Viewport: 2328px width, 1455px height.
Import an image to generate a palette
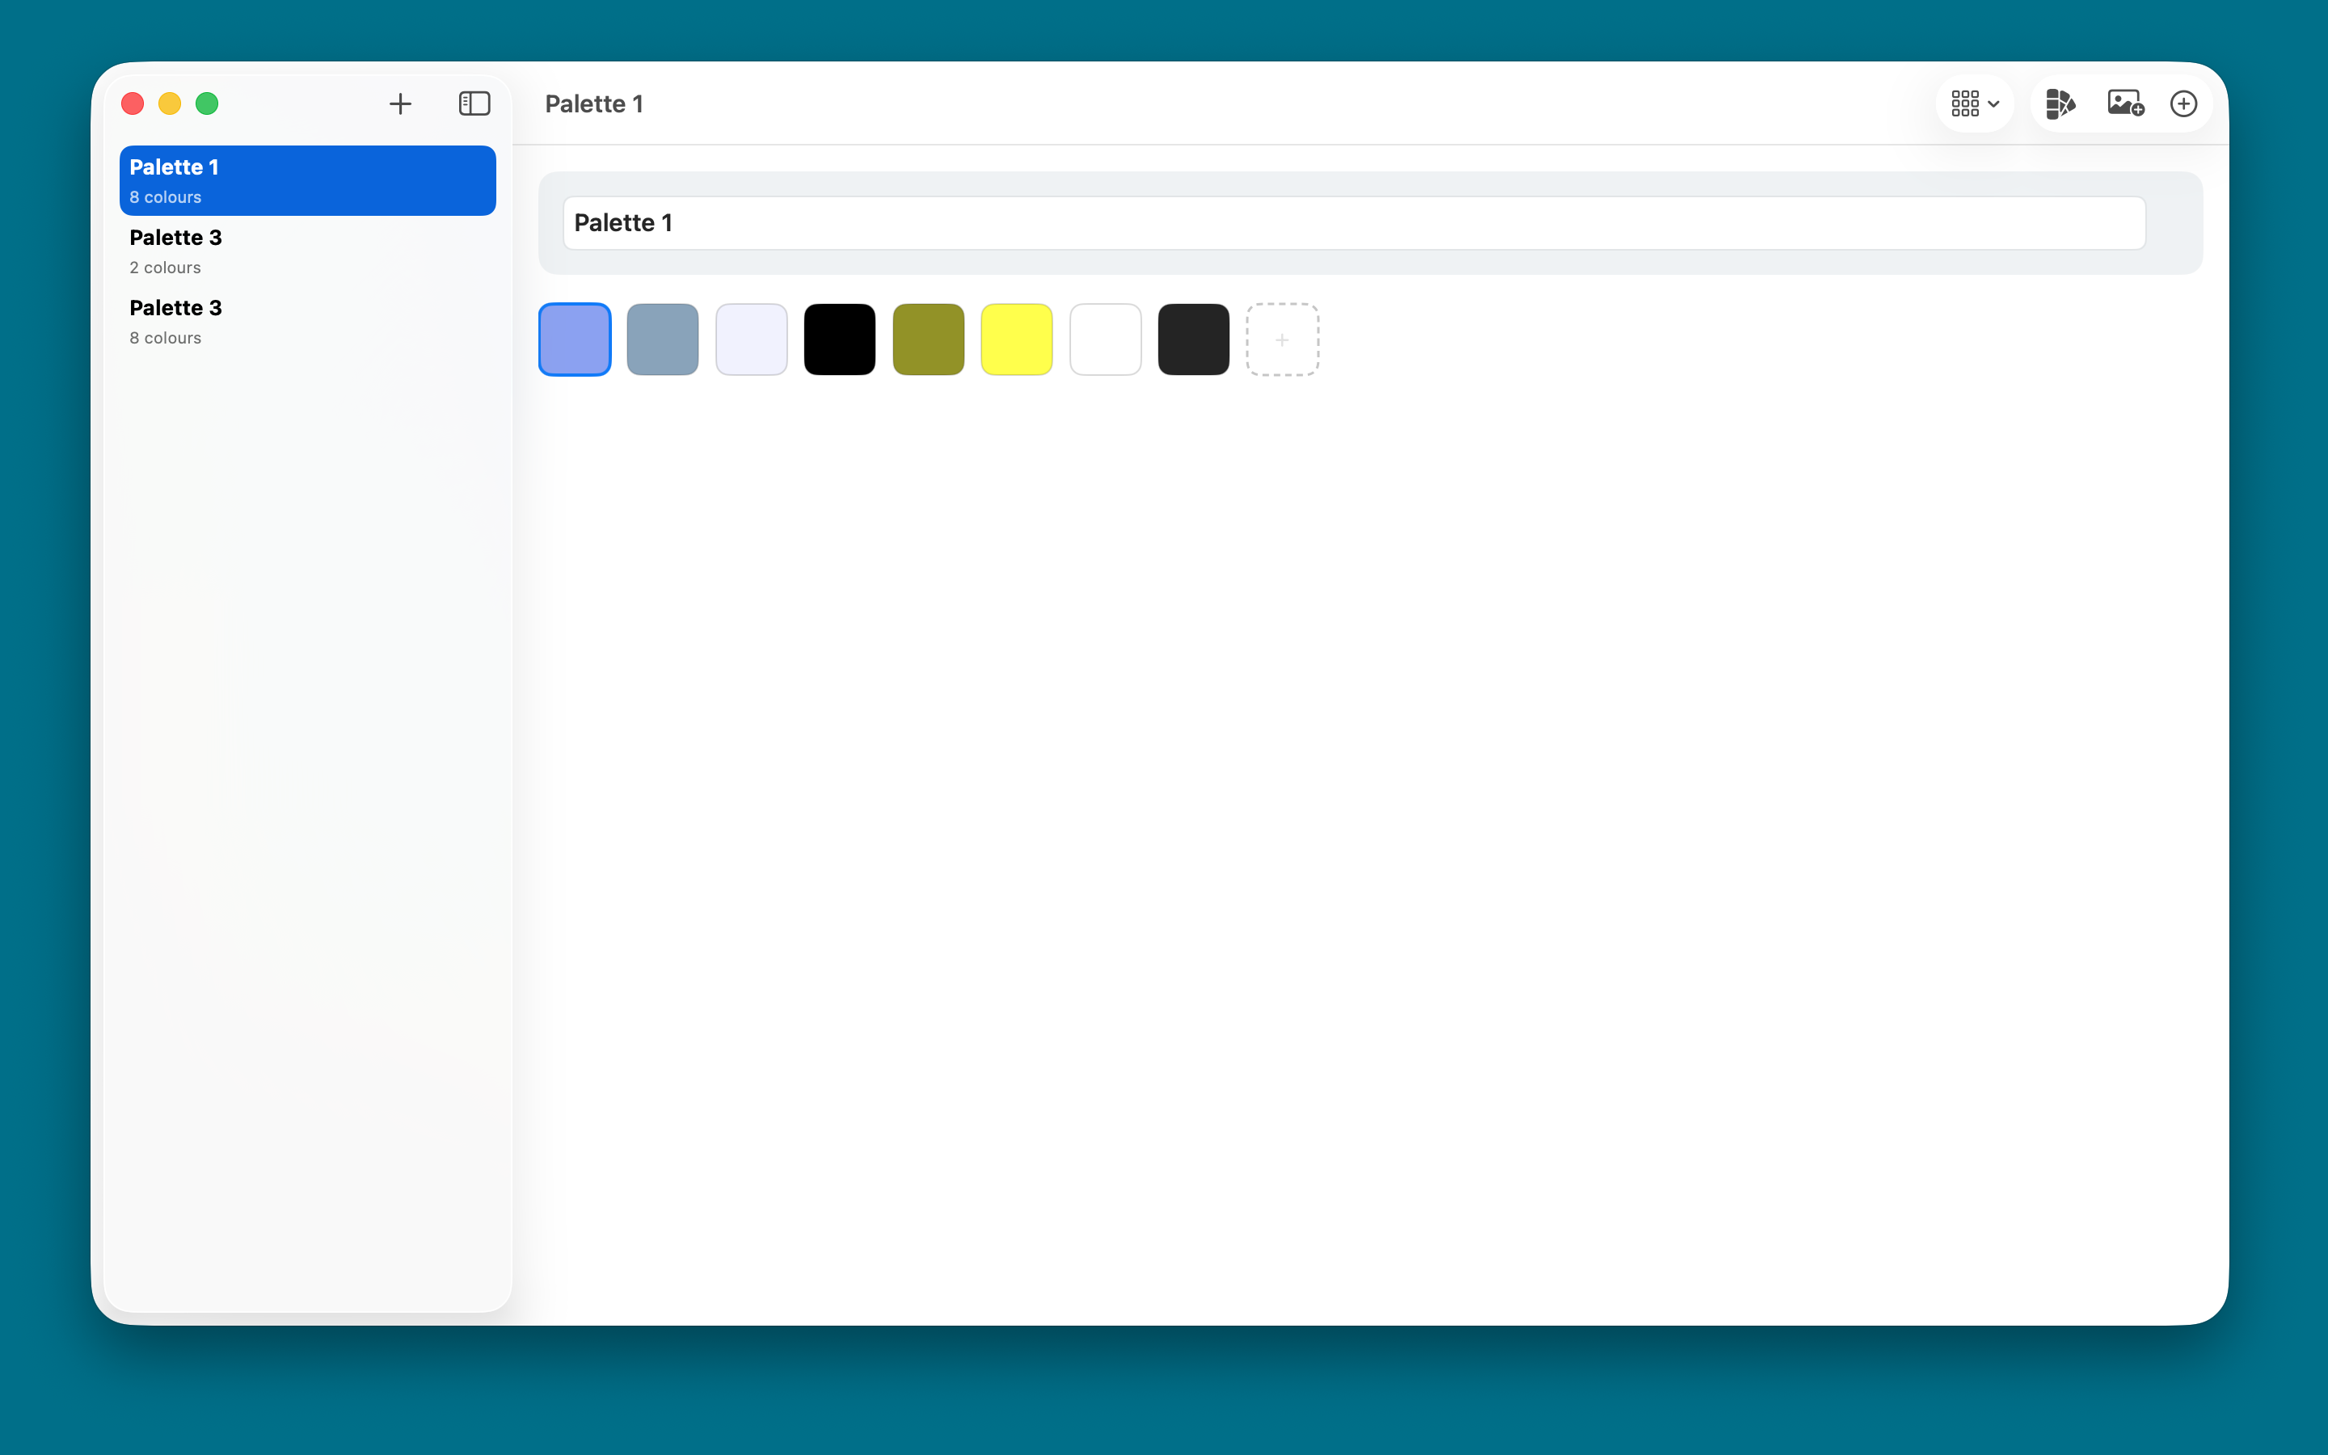(x=2124, y=103)
